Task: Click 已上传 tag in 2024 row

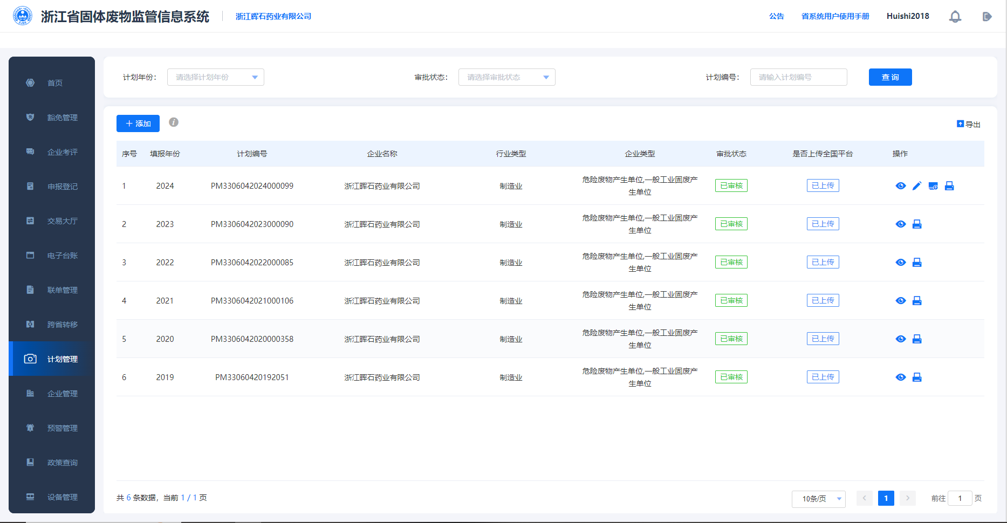Action: (x=823, y=185)
